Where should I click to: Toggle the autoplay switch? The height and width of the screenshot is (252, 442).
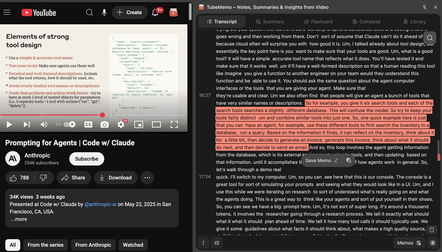[x=70, y=124]
